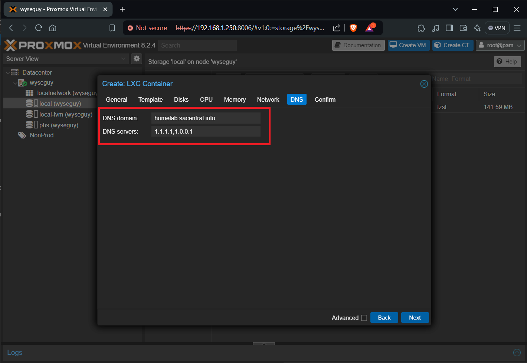Screen dimensions: 527x363
Task: Click the browser address bar URL
Action: coord(250,28)
